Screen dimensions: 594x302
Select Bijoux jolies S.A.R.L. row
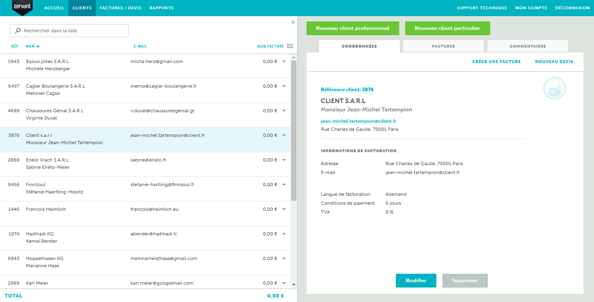(145, 66)
